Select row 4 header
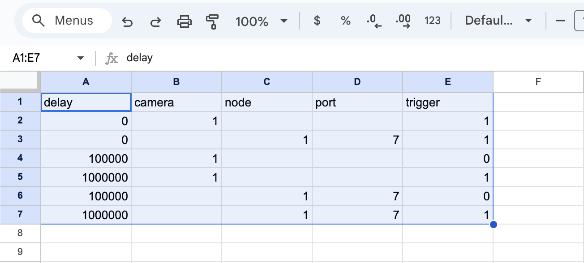The width and height of the screenshot is (584, 263). click(20, 158)
